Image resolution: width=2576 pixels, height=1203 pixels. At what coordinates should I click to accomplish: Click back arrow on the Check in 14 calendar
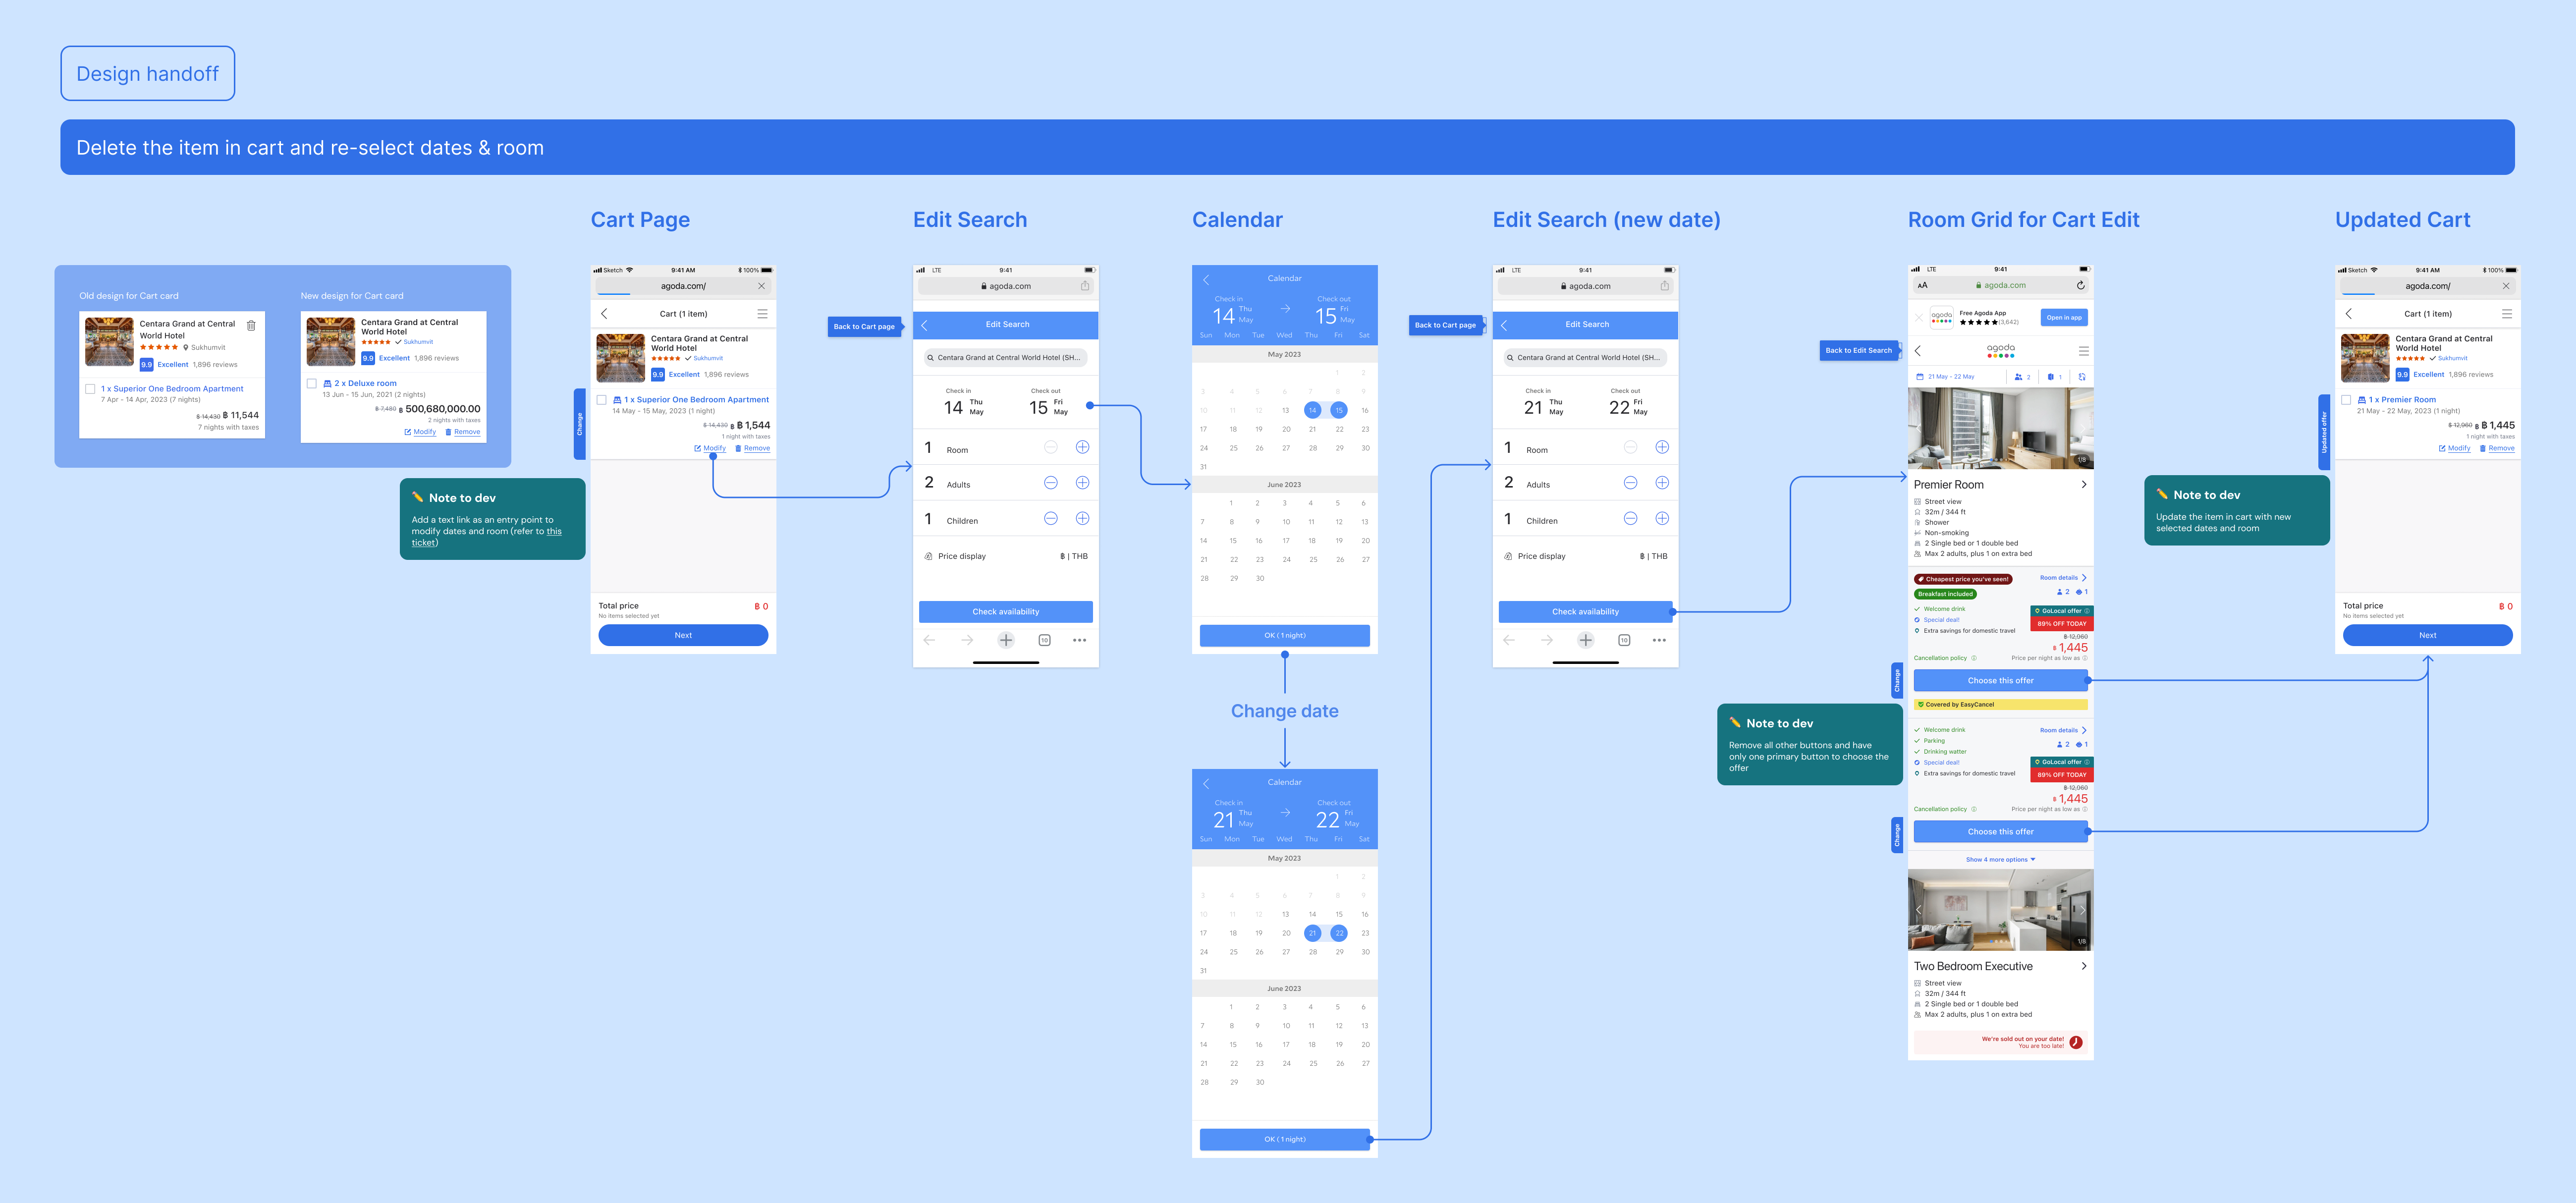(1206, 279)
